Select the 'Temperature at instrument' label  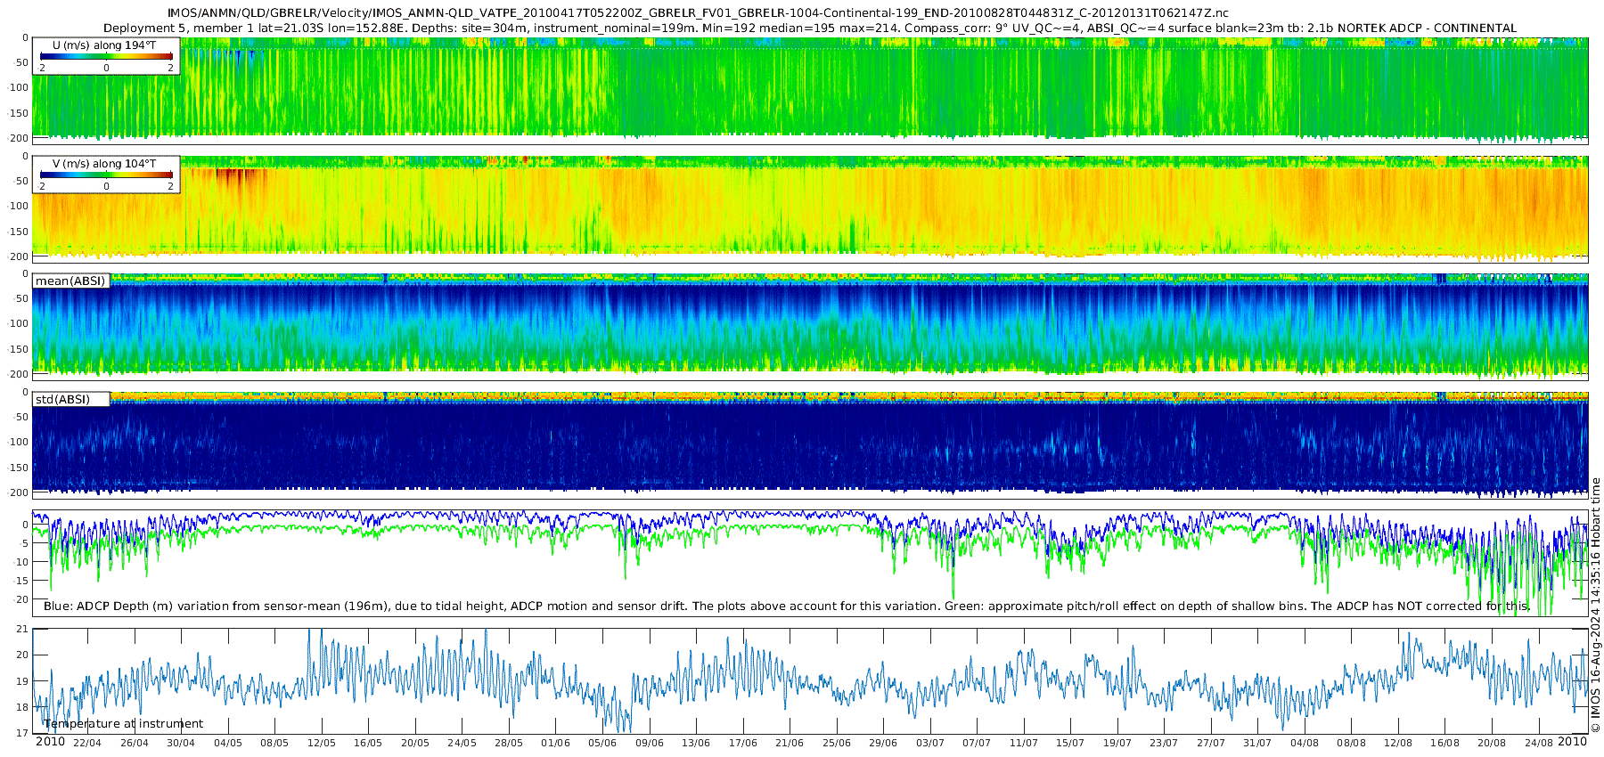[x=123, y=724]
